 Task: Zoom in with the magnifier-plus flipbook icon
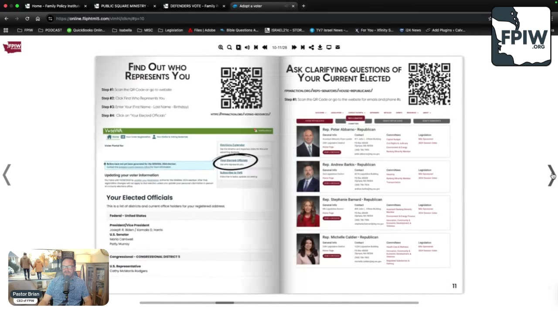[221, 47]
